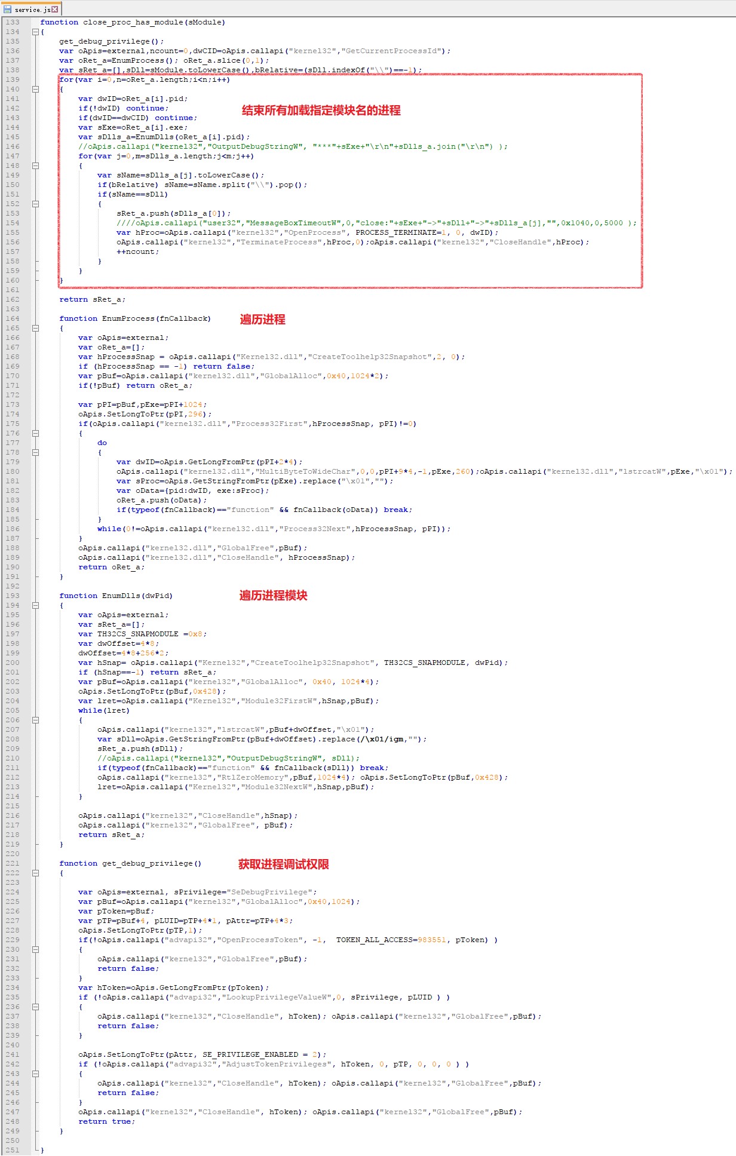Screen dimensions: 736x1156
Task: Close the service.js tab with its X button
Action: 55,9
